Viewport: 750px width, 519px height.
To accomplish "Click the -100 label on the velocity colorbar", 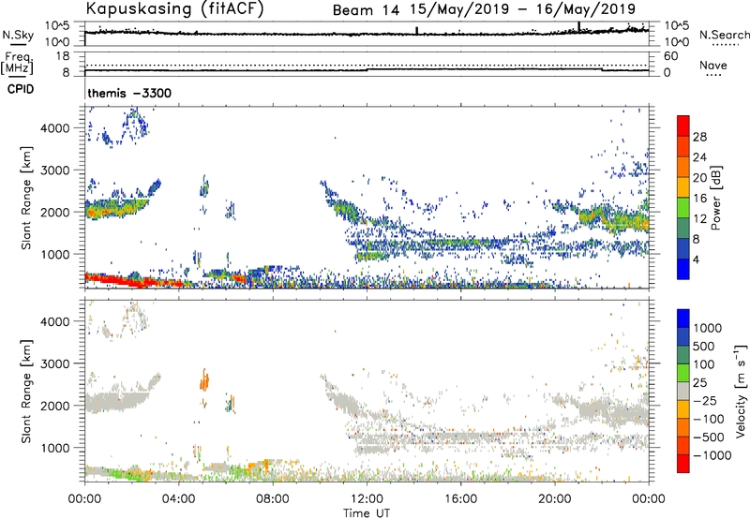I will (x=709, y=419).
